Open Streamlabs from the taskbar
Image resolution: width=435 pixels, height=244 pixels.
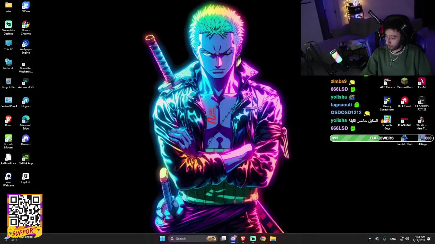[x=253, y=239]
